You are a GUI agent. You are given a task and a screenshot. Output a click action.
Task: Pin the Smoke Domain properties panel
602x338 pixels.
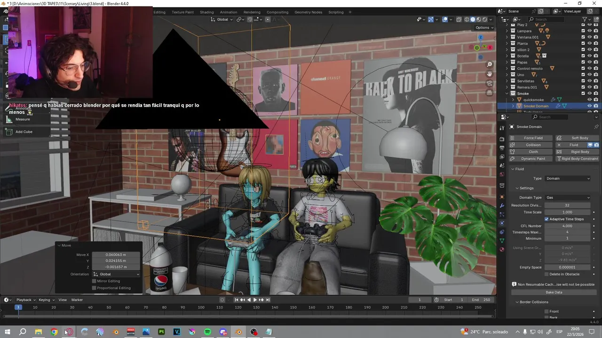pos(596,127)
